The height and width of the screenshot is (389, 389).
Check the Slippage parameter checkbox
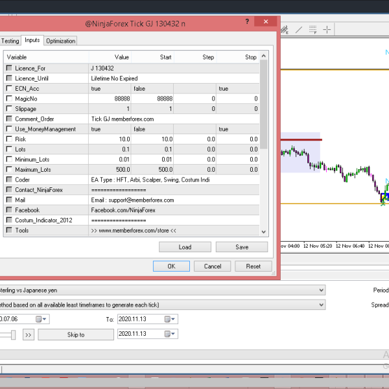coord(9,109)
